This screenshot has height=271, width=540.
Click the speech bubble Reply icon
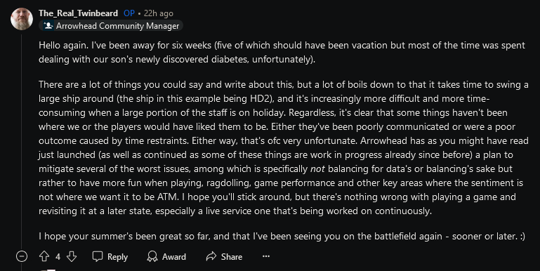coord(98,256)
